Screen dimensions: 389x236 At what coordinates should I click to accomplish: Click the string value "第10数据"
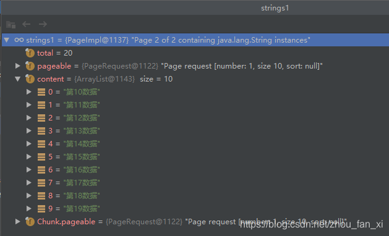82,92
